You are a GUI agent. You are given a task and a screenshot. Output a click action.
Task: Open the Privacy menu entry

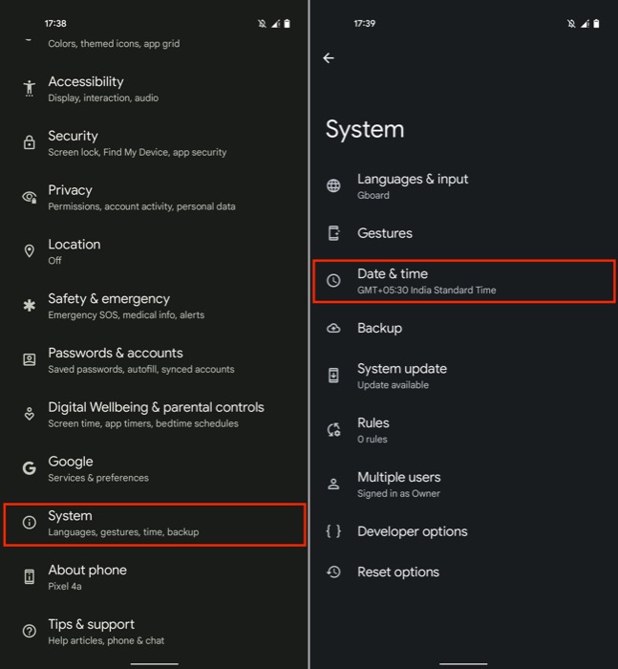point(155,197)
